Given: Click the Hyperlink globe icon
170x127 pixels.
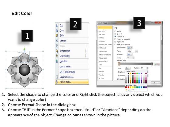Looking at the screenshot, I should tap(57, 61).
